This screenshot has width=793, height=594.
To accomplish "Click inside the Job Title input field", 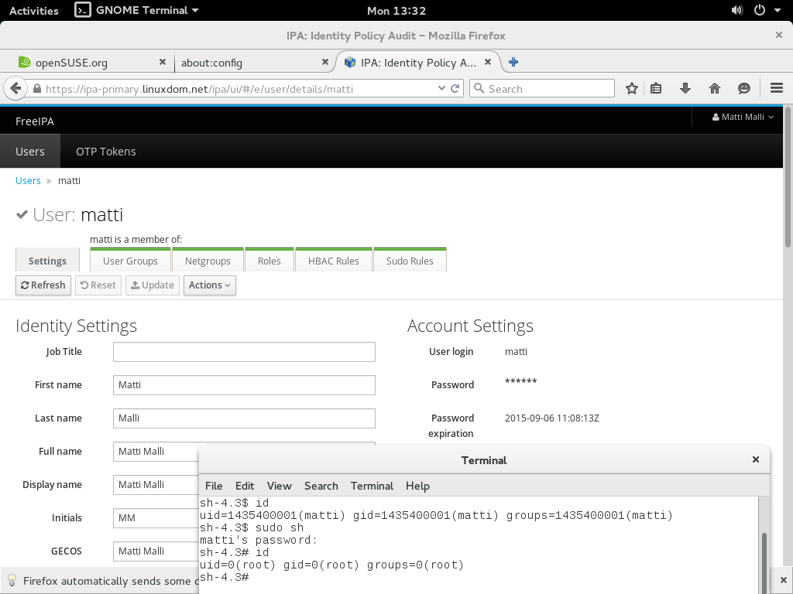I will pyautogui.click(x=244, y=351).
